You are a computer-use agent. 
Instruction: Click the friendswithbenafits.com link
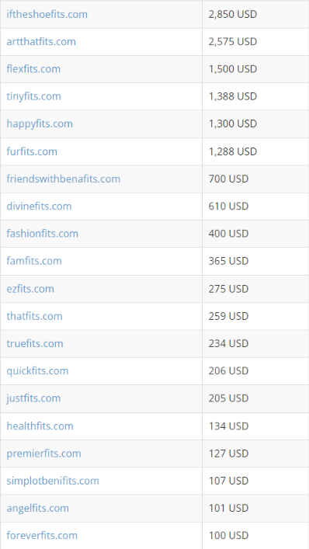[64, 179]
